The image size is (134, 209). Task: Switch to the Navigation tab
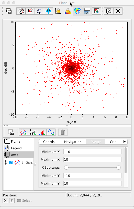73,142
